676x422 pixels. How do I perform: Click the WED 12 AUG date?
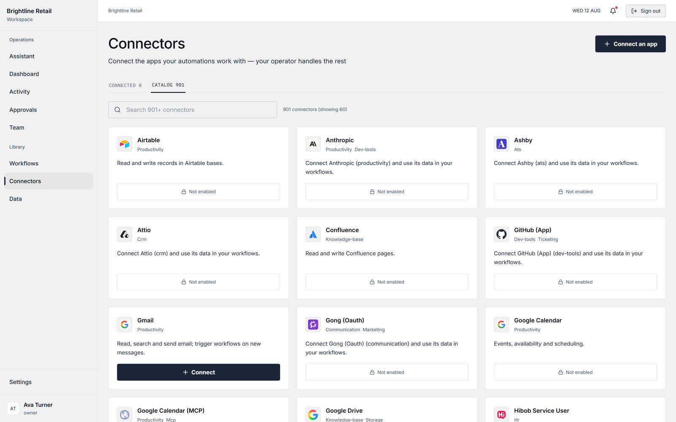coord(586,11)
